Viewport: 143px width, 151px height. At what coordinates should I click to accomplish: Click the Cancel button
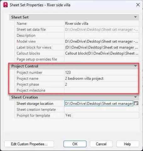101,144
